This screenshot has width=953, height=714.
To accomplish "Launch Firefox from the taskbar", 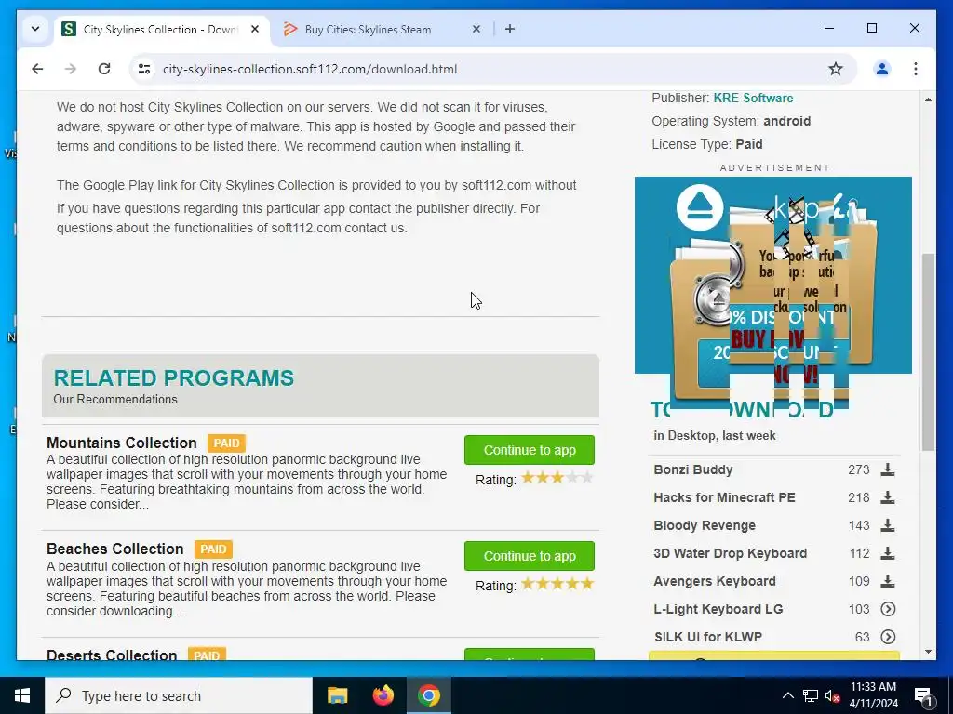I will point(383,695).
